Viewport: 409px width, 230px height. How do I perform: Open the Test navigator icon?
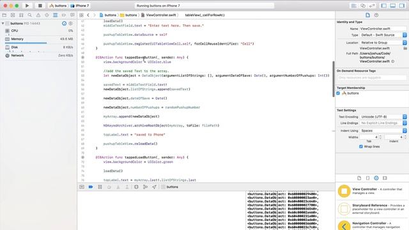tap(47, 15)
